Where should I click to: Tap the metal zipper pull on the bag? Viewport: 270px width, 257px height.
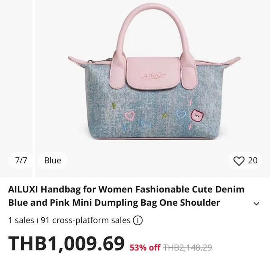[x=91, y=61]
